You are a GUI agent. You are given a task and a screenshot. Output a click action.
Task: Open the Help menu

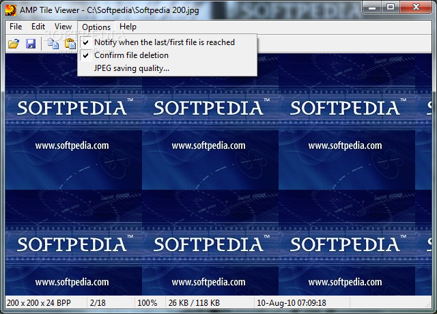tap(128, 27)
